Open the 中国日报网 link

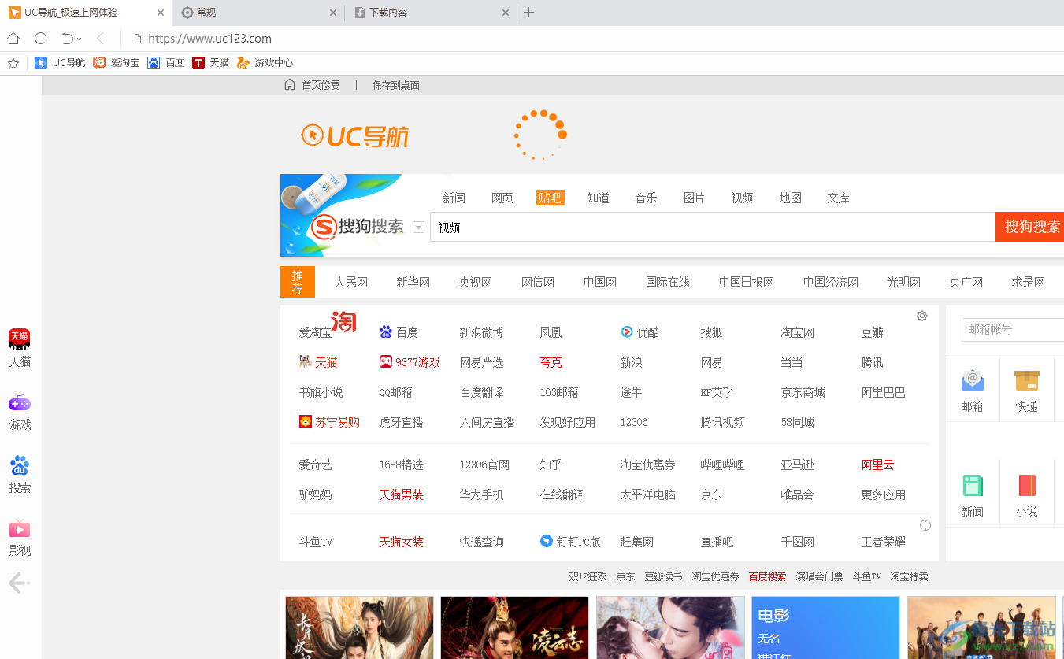(747, 282)
